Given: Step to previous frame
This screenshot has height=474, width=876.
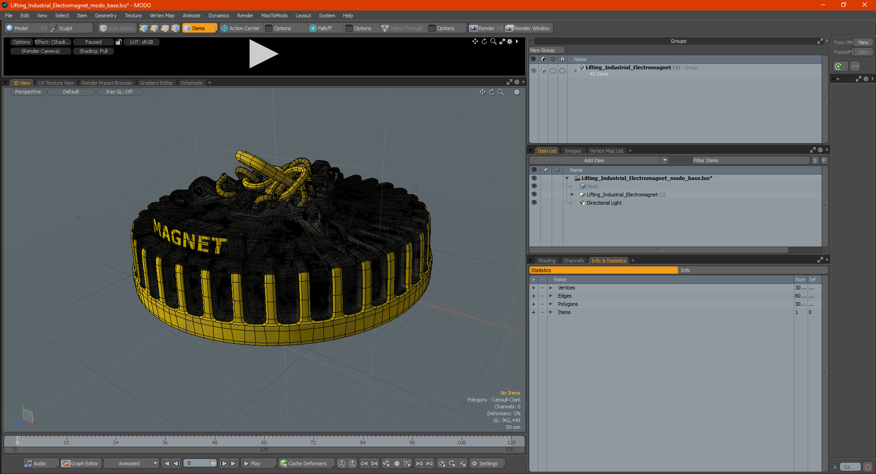Looking at the screenshot, I should [x=177, y=464].
